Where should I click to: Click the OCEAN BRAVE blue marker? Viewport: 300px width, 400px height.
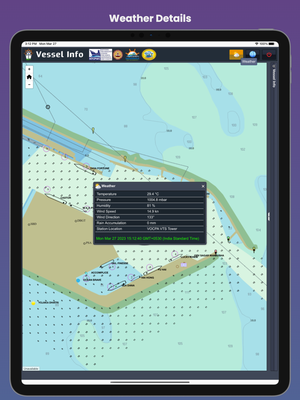78,280
